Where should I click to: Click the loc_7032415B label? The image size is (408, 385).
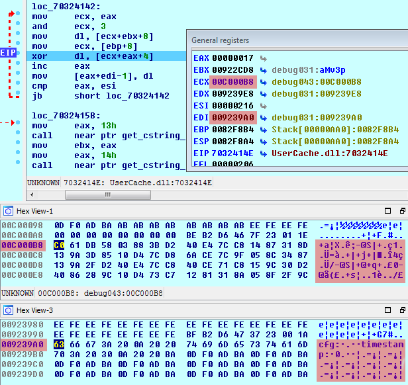(66, 116)
